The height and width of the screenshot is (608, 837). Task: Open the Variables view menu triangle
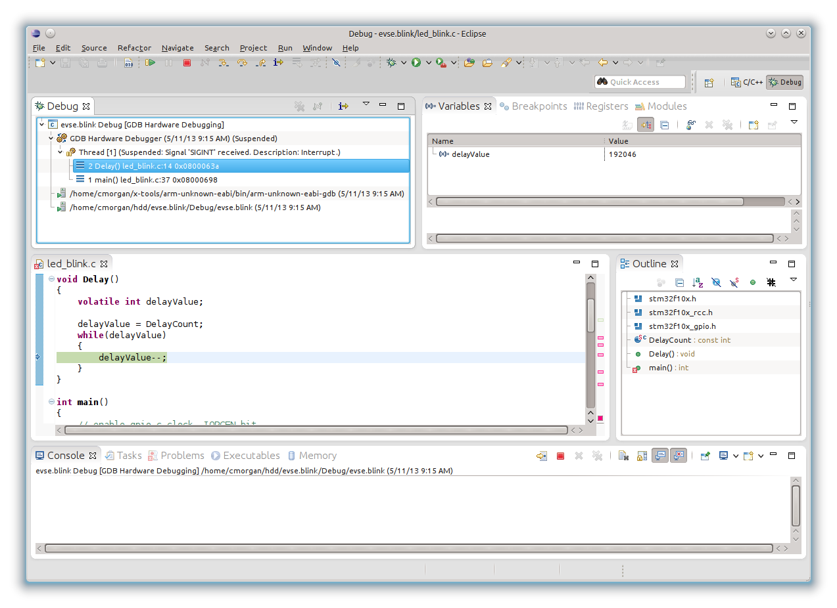click(x=794, y=122)
